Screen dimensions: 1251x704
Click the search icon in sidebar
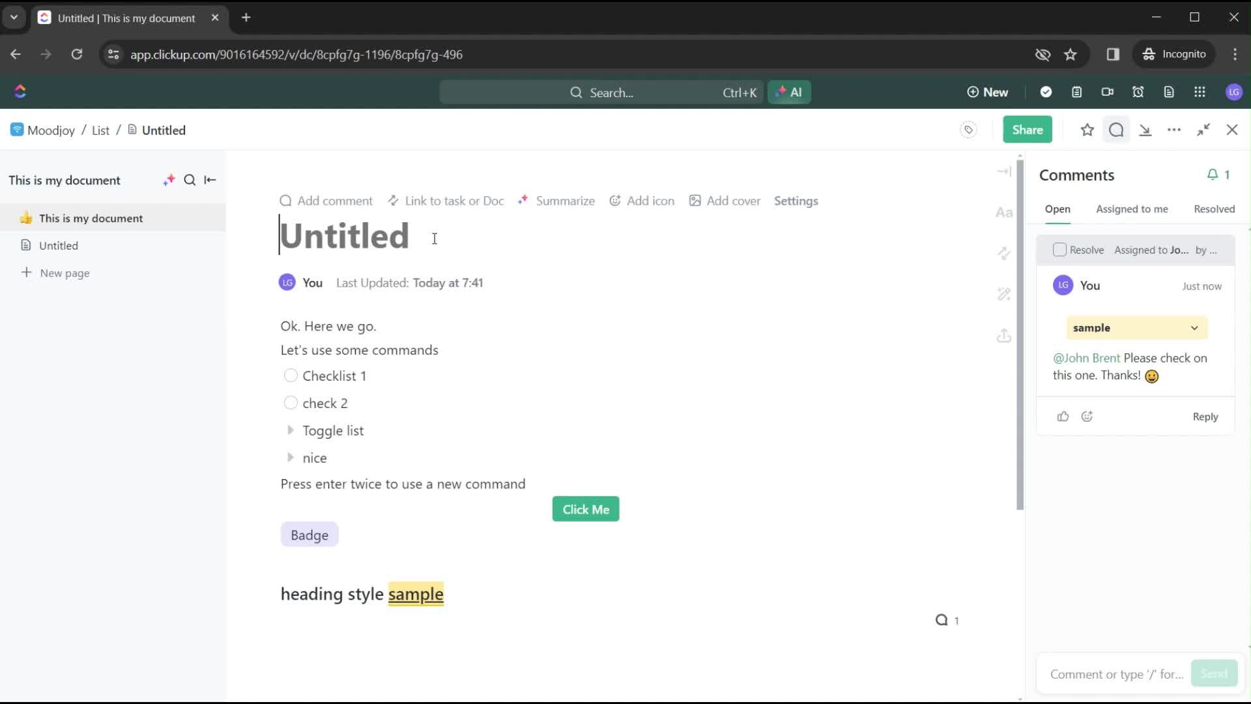(191, 180)
